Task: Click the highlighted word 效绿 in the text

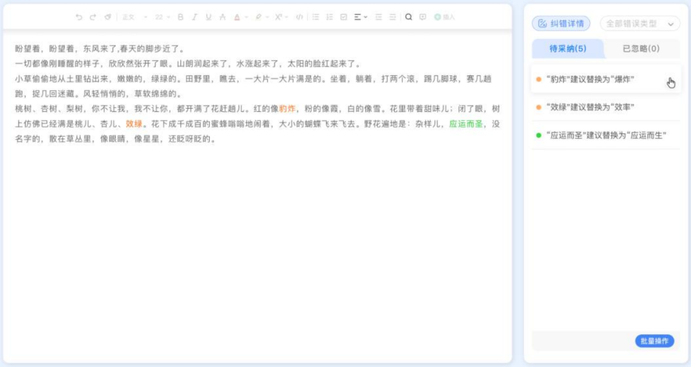Action: (134, 124)
